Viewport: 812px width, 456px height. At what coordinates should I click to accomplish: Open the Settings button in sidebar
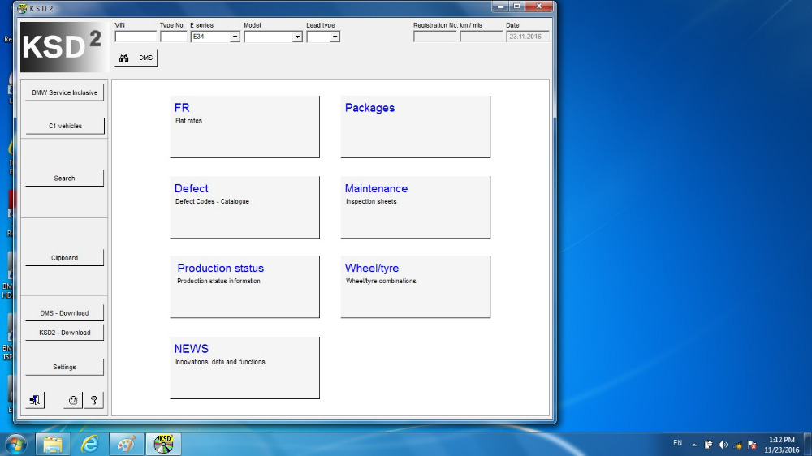coord(64,367)
